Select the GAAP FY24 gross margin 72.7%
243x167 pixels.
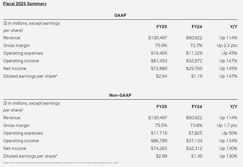click(194, 46)
